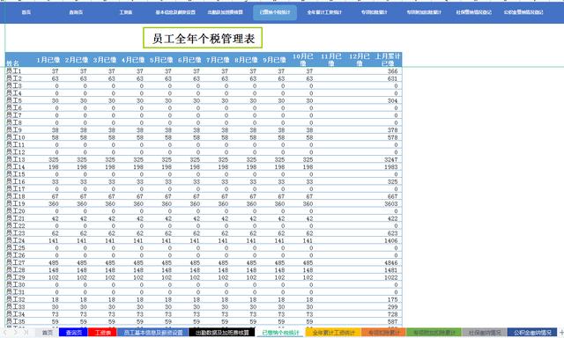Select the 6月已缴 column header
The height and width of the screenshot is (338, 564).
coord(189,60)
